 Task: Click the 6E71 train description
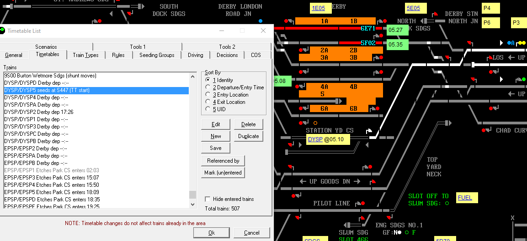(367, 29)
